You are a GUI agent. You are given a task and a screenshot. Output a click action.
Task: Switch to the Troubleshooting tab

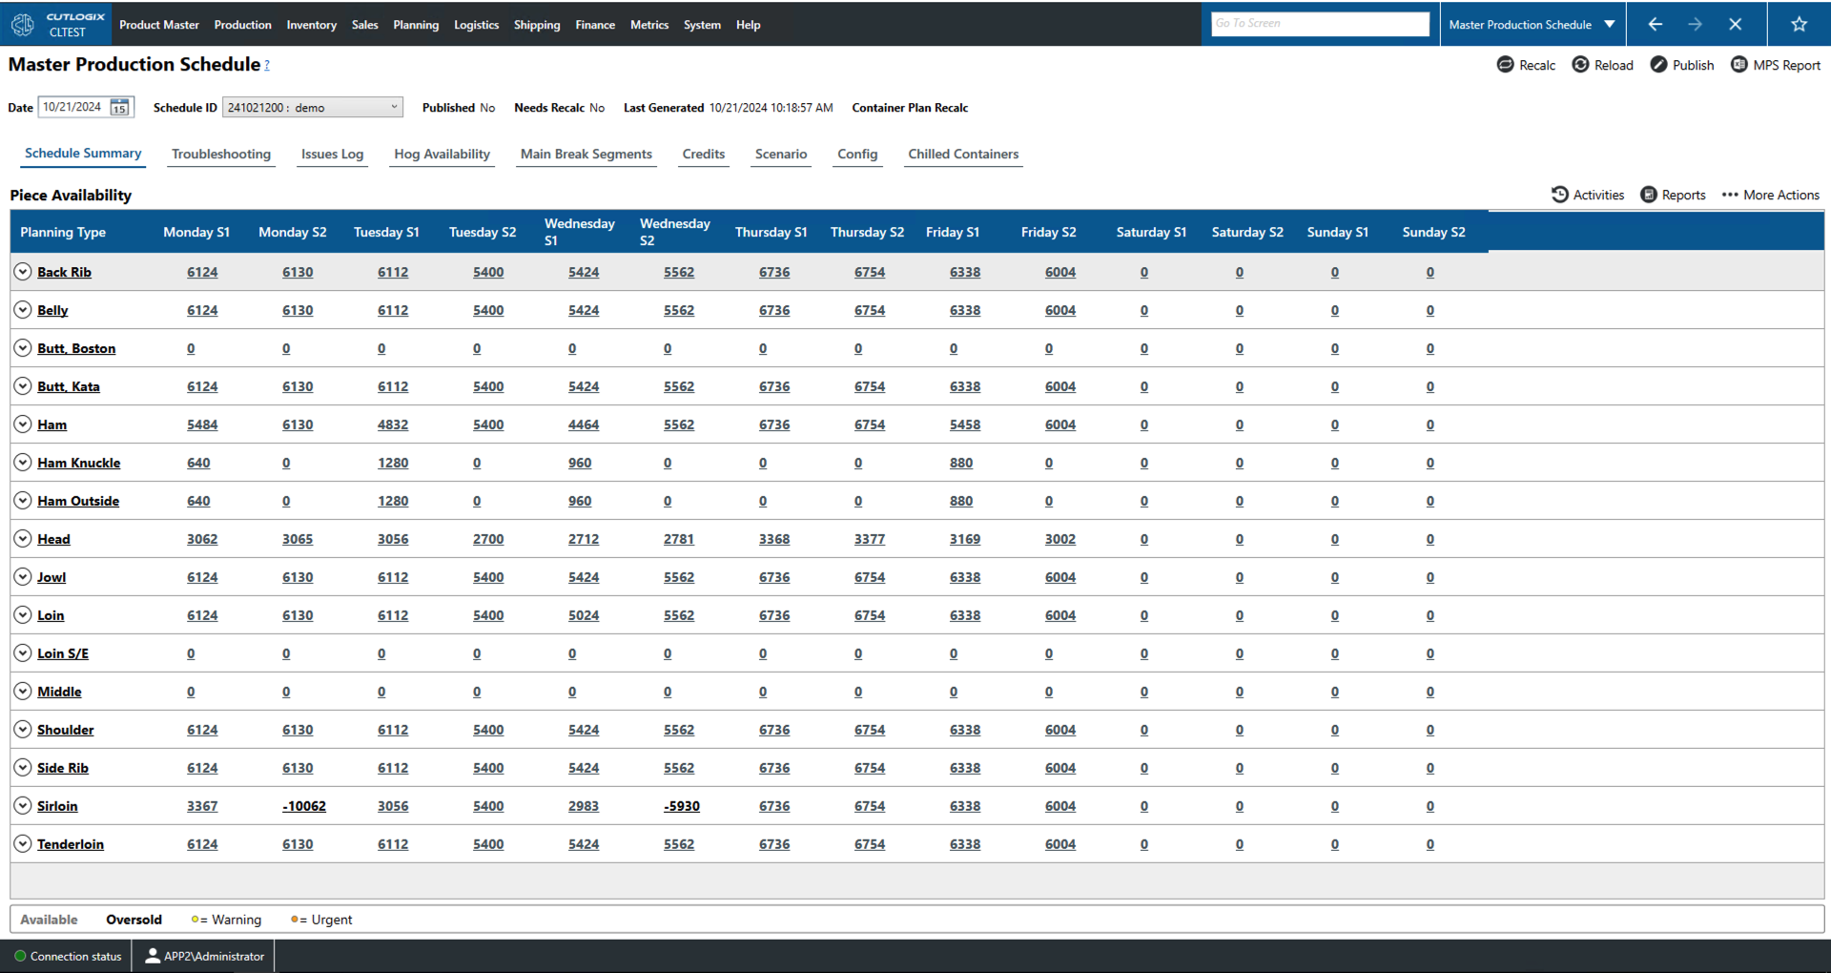[221, 155]
